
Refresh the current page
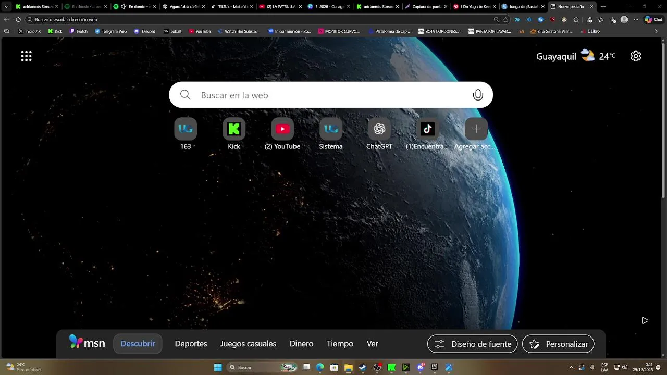[x=18, y=19]
